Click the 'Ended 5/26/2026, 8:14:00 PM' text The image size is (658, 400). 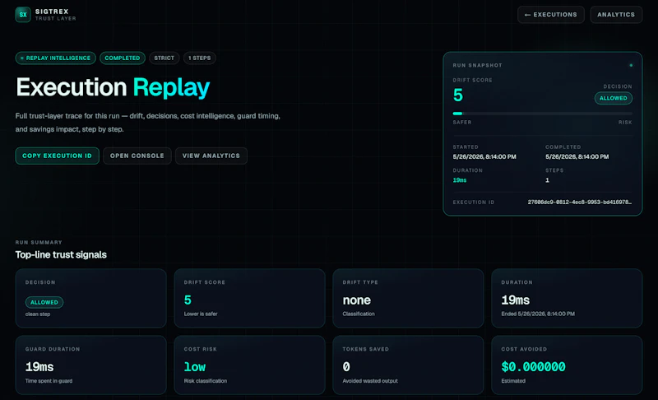point(538,314)
